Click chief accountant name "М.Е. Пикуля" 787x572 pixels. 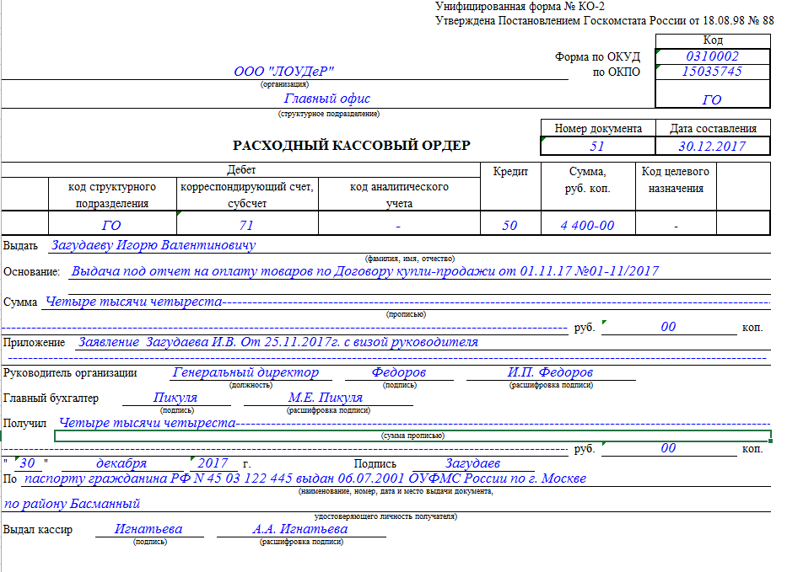click(326, 398)
